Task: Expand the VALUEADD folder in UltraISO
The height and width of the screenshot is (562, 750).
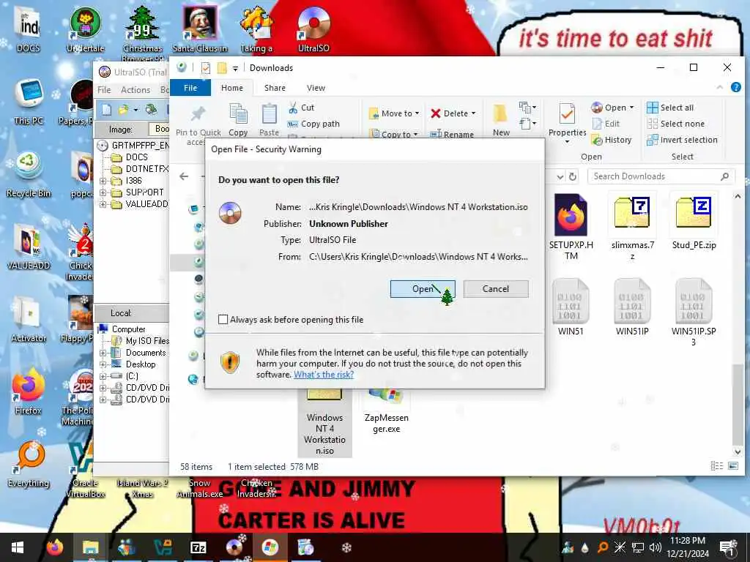Action: coord(103,204)
